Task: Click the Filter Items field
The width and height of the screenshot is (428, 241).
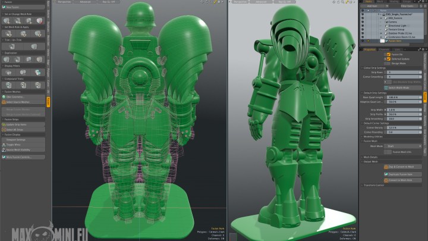Action: tap(408, 6)
